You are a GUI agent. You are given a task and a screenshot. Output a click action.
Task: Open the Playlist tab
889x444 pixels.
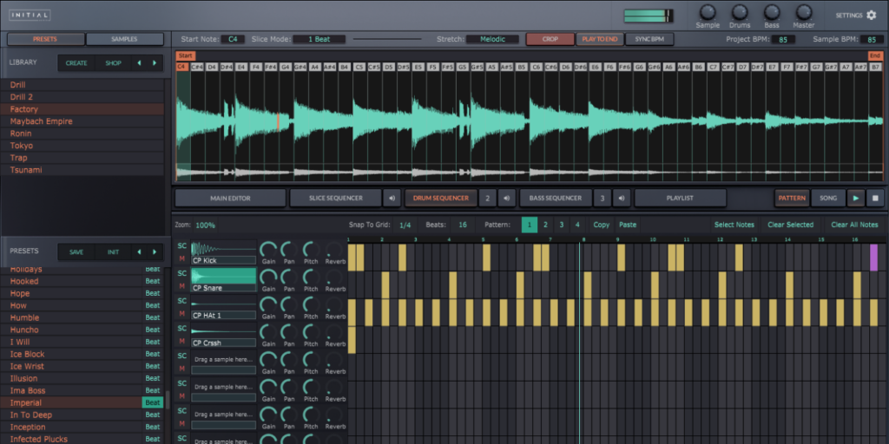pos(681,199)
